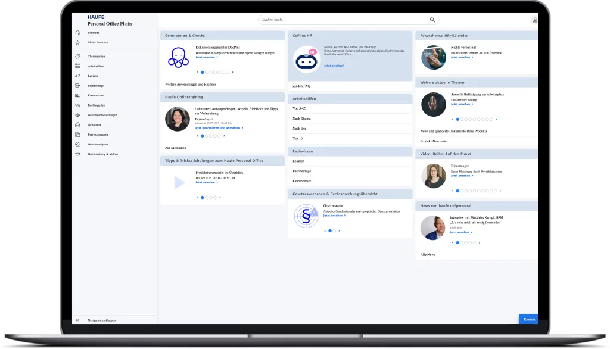This screenshot has width=610, height=349.
Task: Open the Top 10 Arbeitshilfen row
Action: pyautogui.click(x=350, y=139)
